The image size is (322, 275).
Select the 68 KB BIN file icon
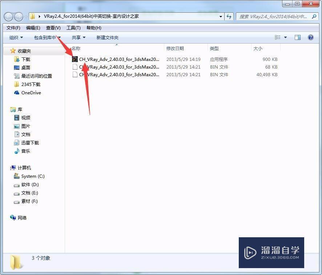pyautogui.click(x=75, y=67)
